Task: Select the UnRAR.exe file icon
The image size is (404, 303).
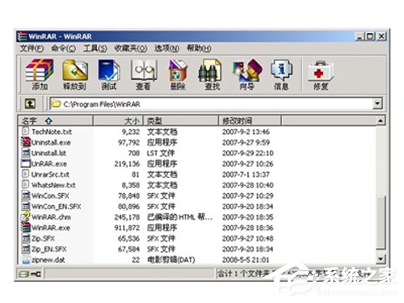Action: click(26, 163)
